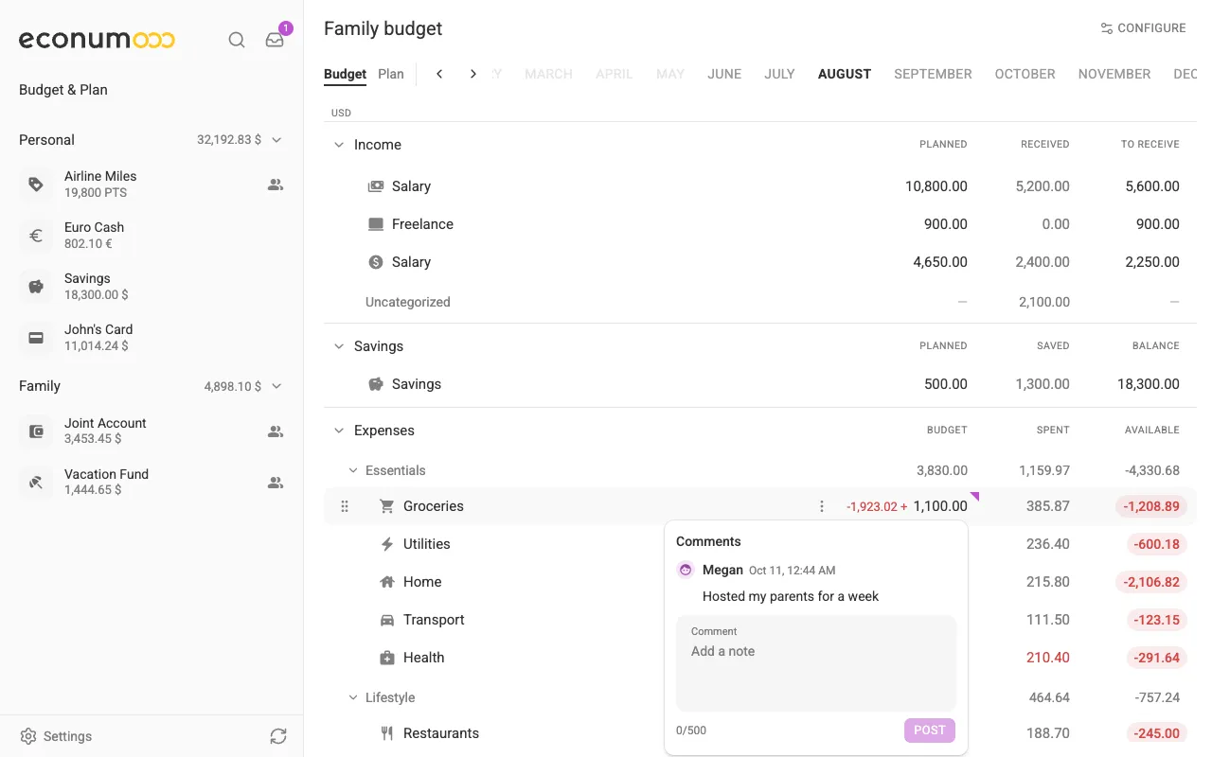Click the Home house icon
This screenshot has width=1212, height=757.
pos(386,582)
